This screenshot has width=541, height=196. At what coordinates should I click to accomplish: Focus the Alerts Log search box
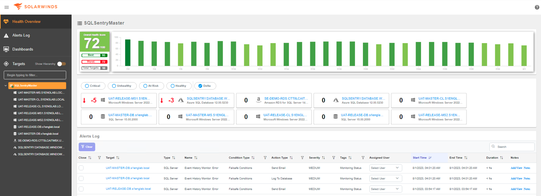tap(512, 147)
